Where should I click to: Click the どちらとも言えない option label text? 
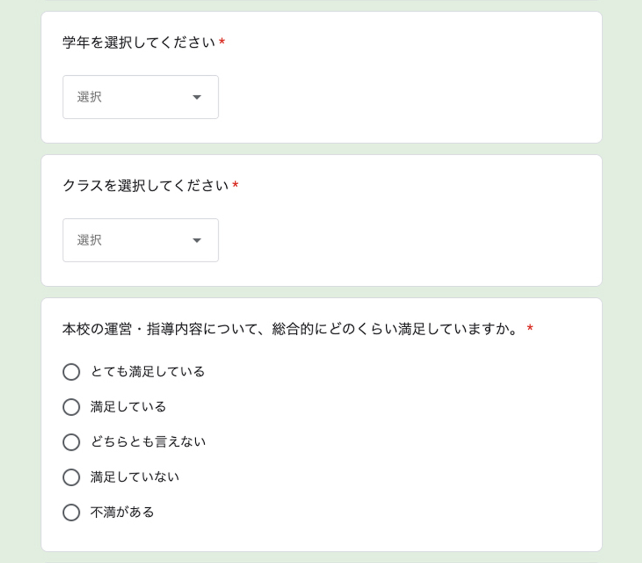tap(148, 441)
